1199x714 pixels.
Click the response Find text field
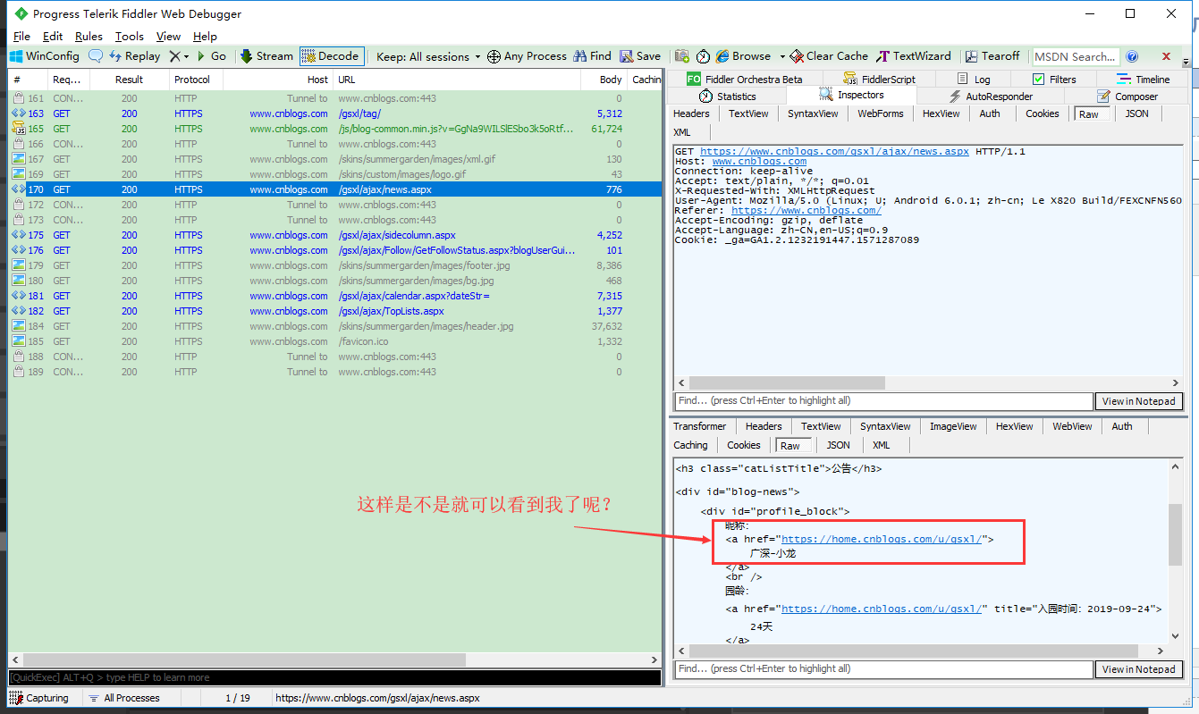click(882, 669)
